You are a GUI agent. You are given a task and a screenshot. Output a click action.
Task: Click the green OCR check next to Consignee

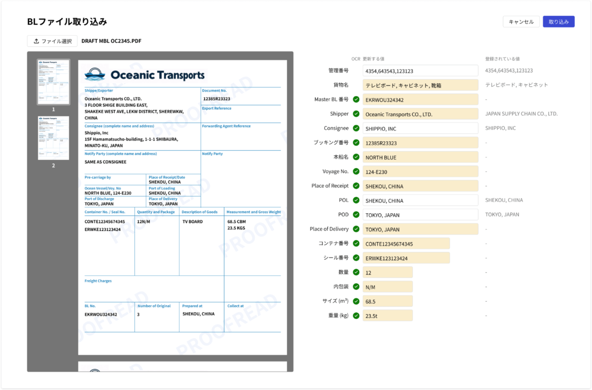pos(356,128)
